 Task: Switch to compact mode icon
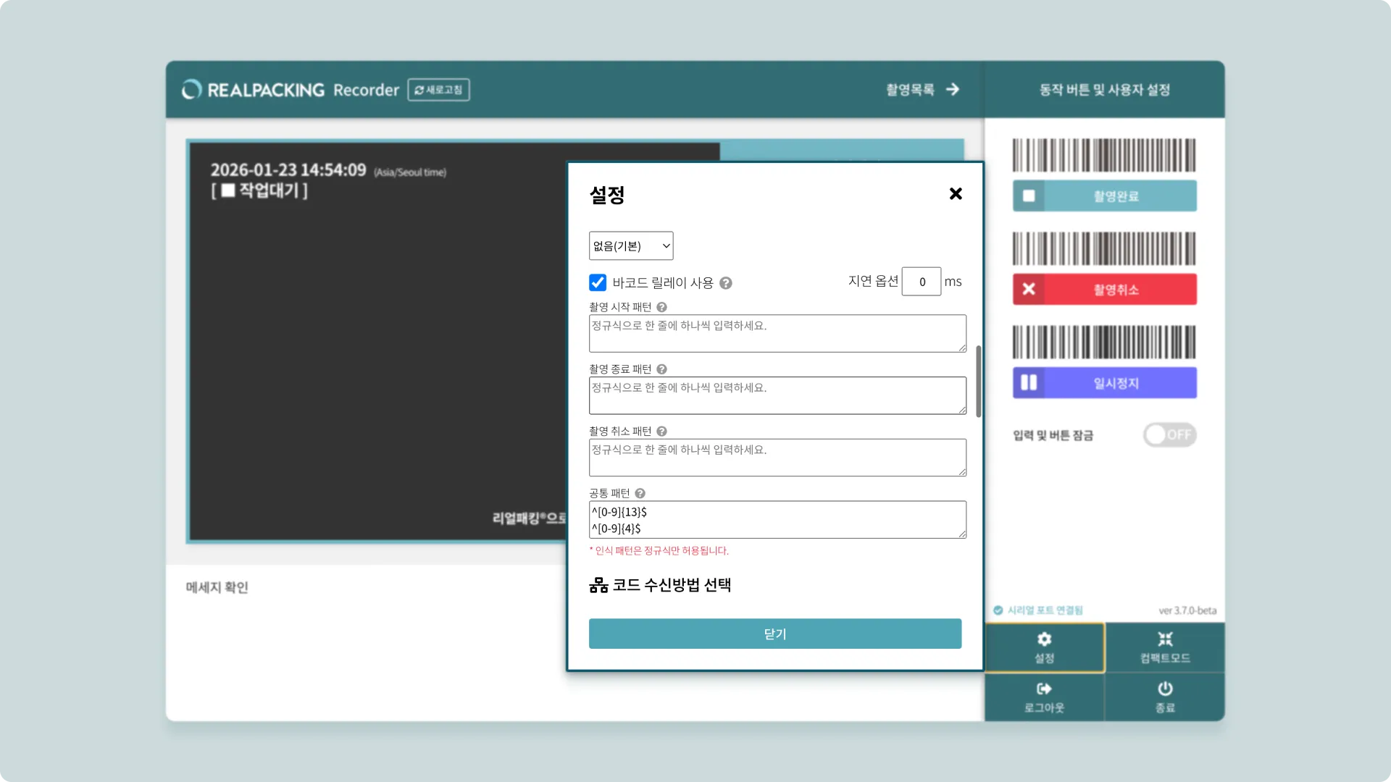click(1165, 639)
